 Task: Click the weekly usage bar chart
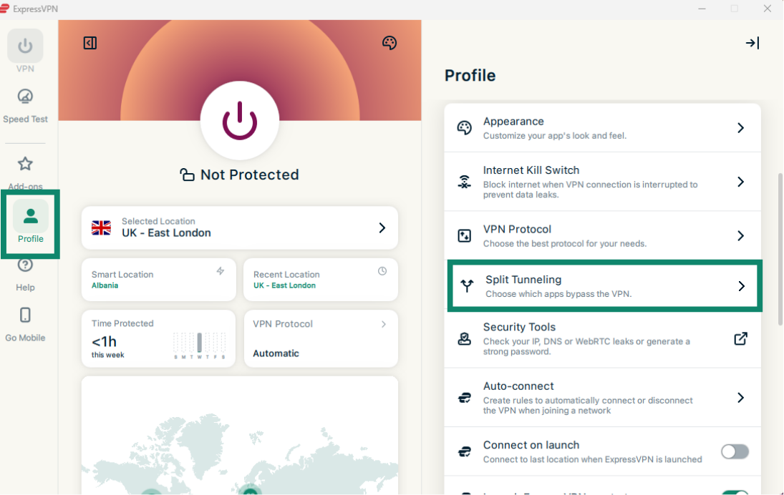point(200,345)
